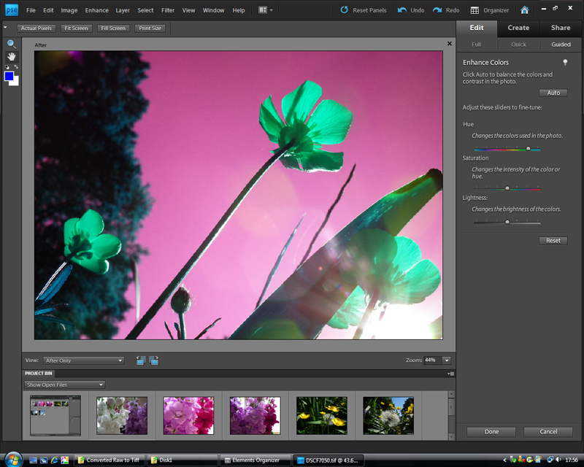
Task: Click the Cancel button
Action: click(x=548, y=432)
